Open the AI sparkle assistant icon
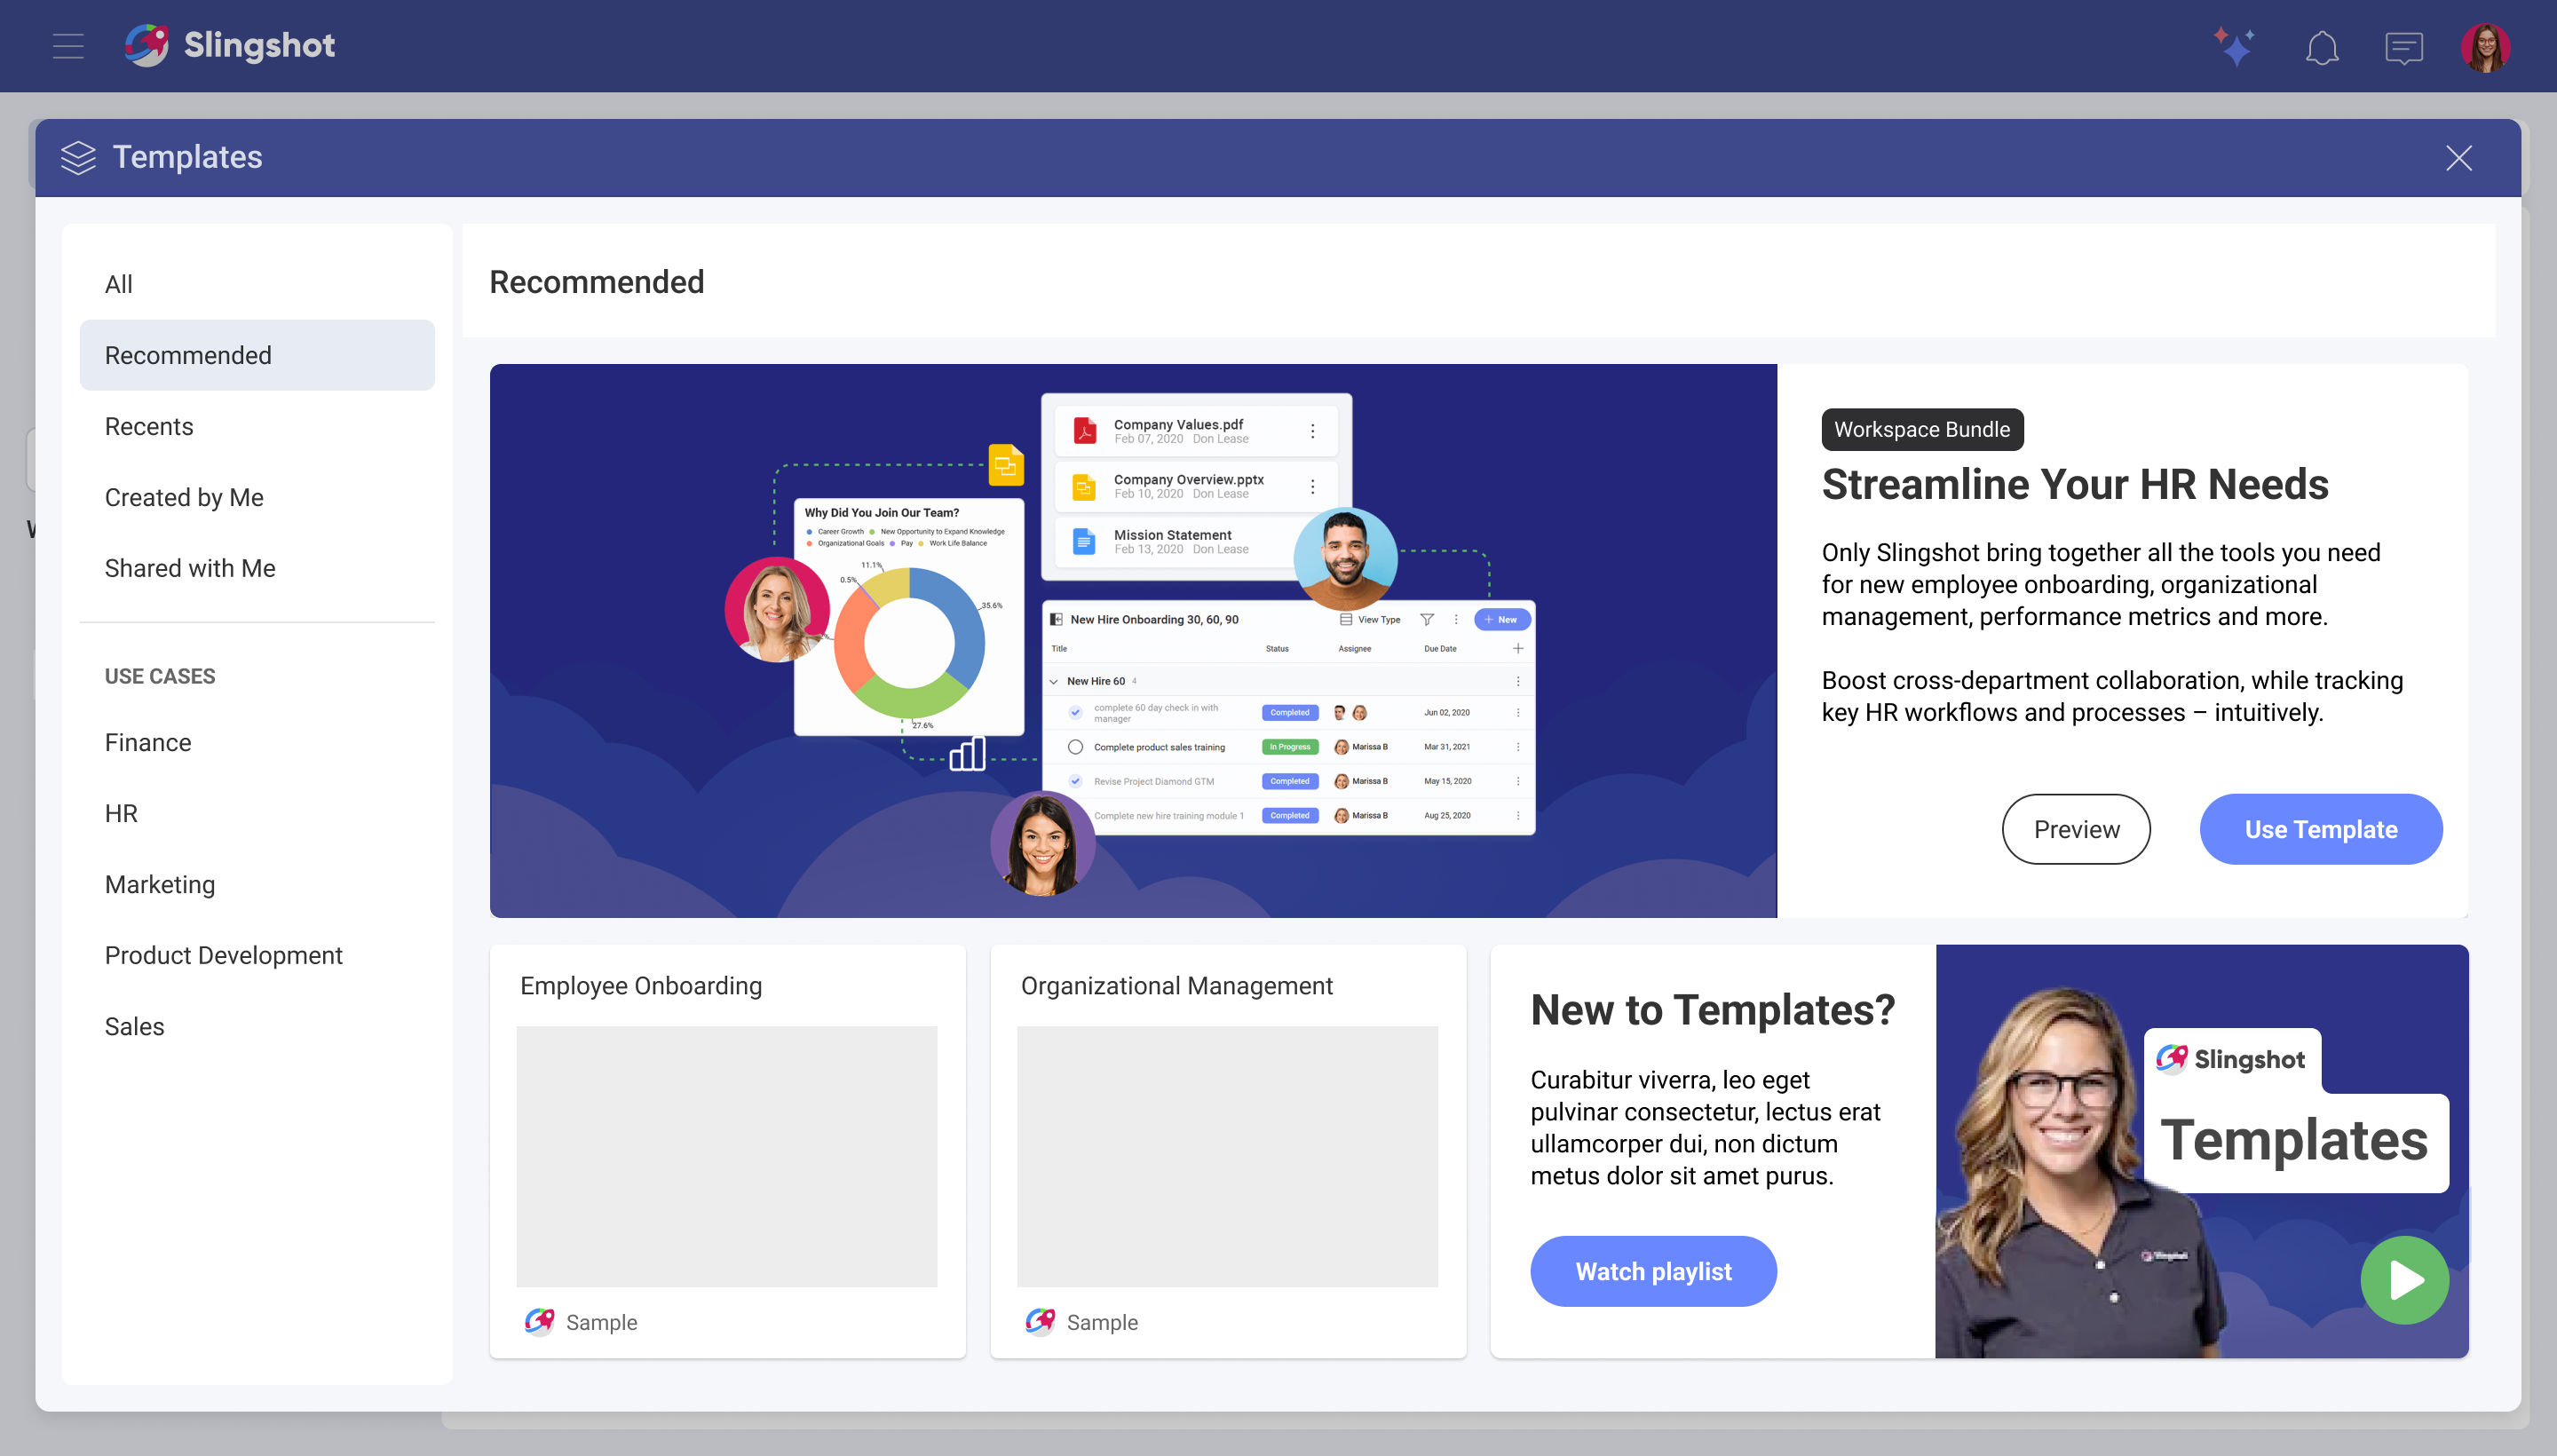Viewport: 2557px width, 1456px height. tap(2233, 47)
